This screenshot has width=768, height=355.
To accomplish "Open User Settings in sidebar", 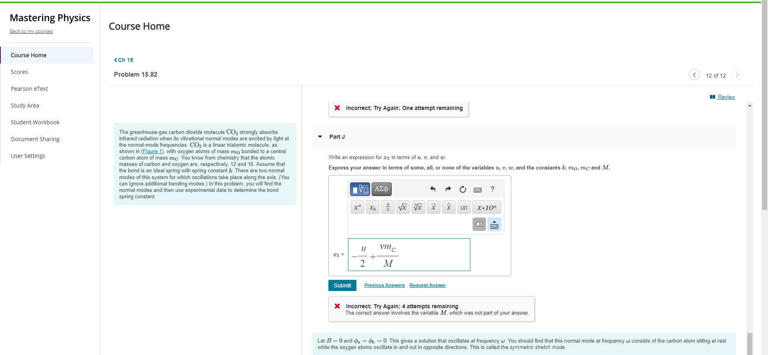I will pos(47,156).
